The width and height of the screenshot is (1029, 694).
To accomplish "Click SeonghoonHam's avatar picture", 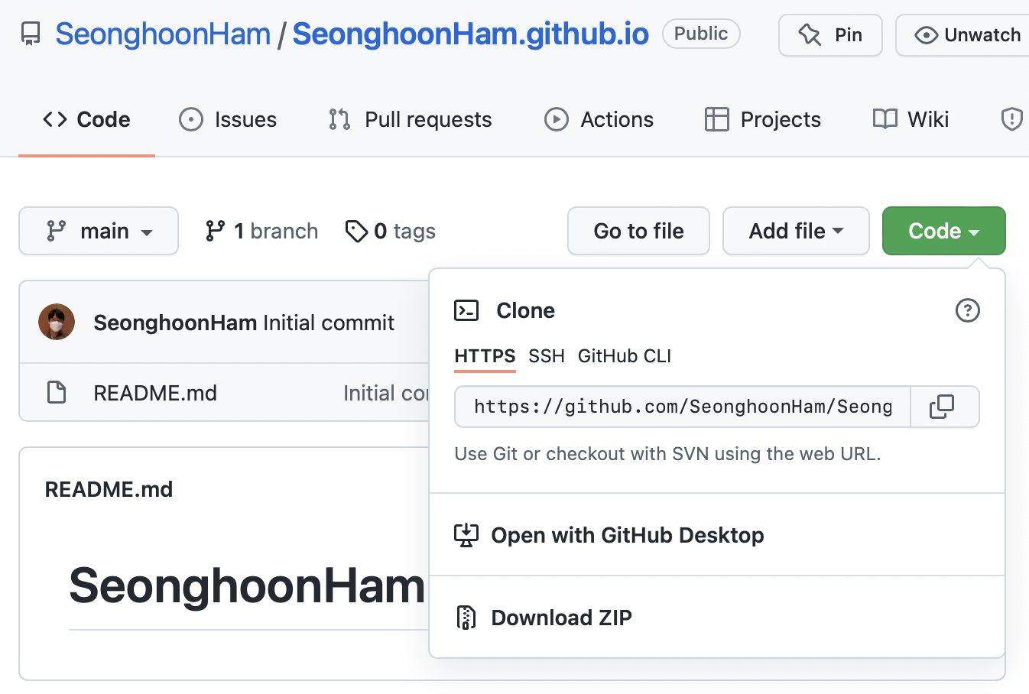I will (x=57, y=322).
